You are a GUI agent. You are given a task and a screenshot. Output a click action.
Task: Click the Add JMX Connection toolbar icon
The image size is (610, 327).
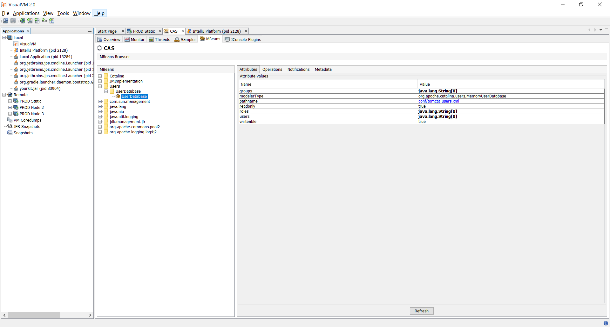click(30, 21)
